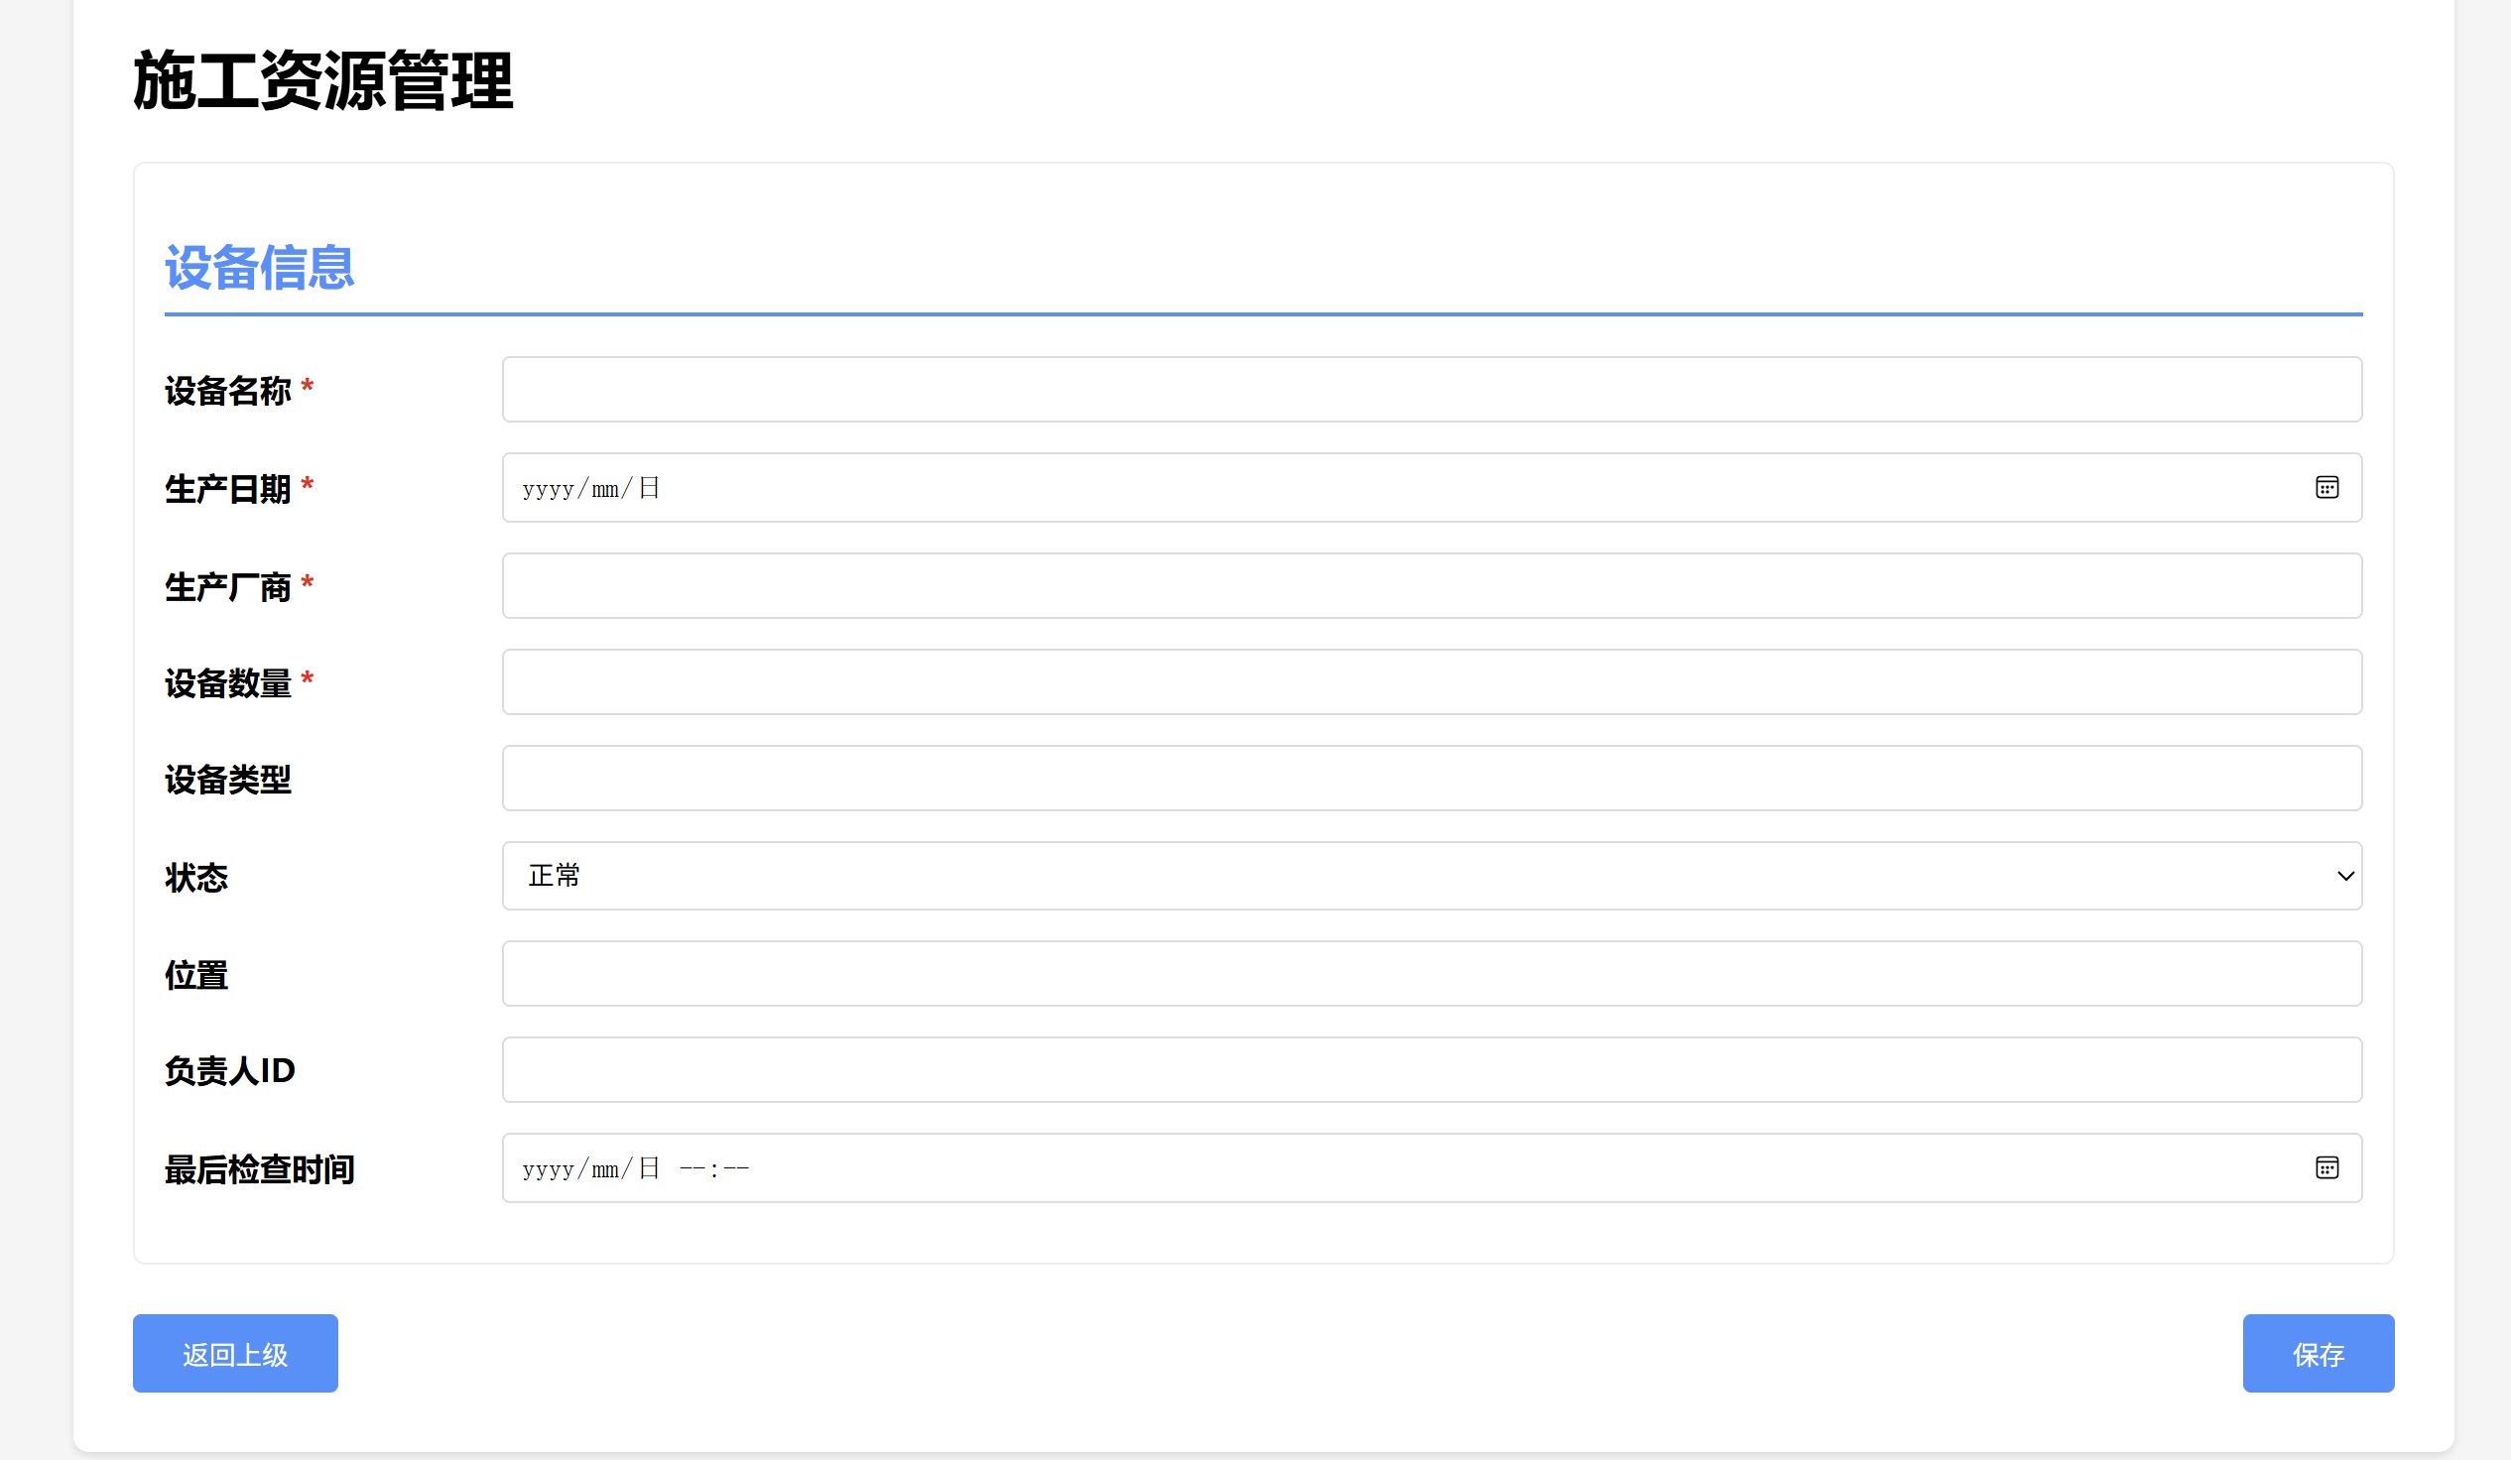2511x1460 pixels.
Task: Select the 日 segment in 生产日期
Action: [649, 489]
